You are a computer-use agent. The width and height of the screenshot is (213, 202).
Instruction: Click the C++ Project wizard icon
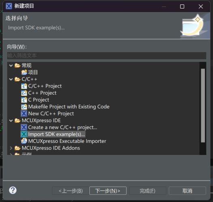(24, 93)
